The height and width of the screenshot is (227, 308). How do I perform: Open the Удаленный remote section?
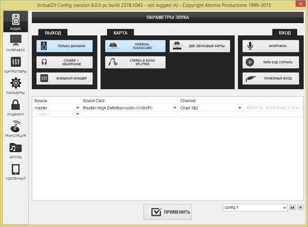click(x=15, y=172)
